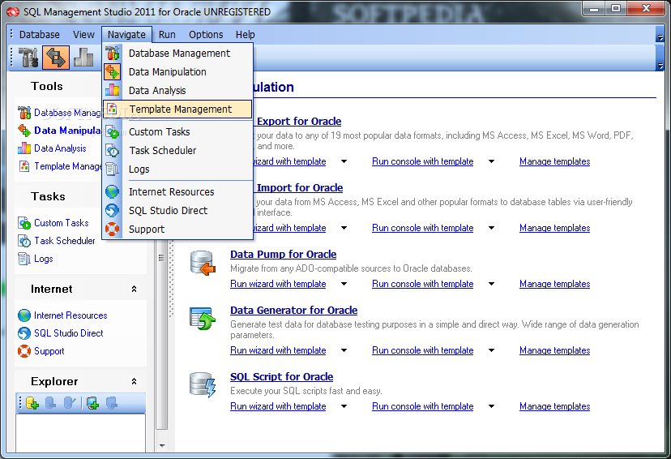Open the Data Analysis toolbar icon
The height and width of the screenshot is (459, 671).
[x=83, y=58]
